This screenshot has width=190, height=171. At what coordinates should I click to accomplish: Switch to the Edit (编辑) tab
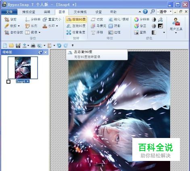point(47,12)
